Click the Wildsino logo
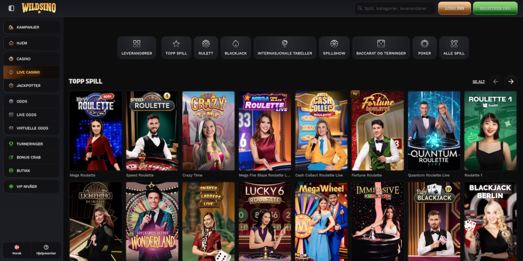The width and height of the screenshot is (523, 261). [39, 8]
